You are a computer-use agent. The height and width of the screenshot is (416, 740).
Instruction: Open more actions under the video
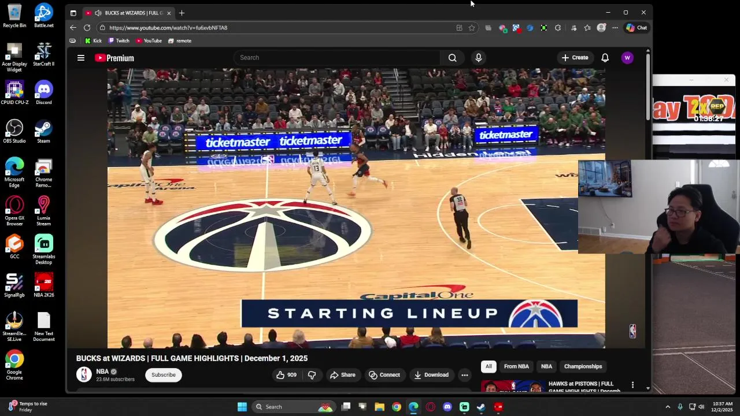[x=464, y=375]
